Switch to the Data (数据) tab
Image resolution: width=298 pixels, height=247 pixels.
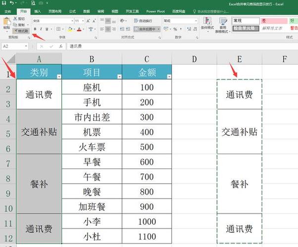pyautogui.click(x=87, y=11)
